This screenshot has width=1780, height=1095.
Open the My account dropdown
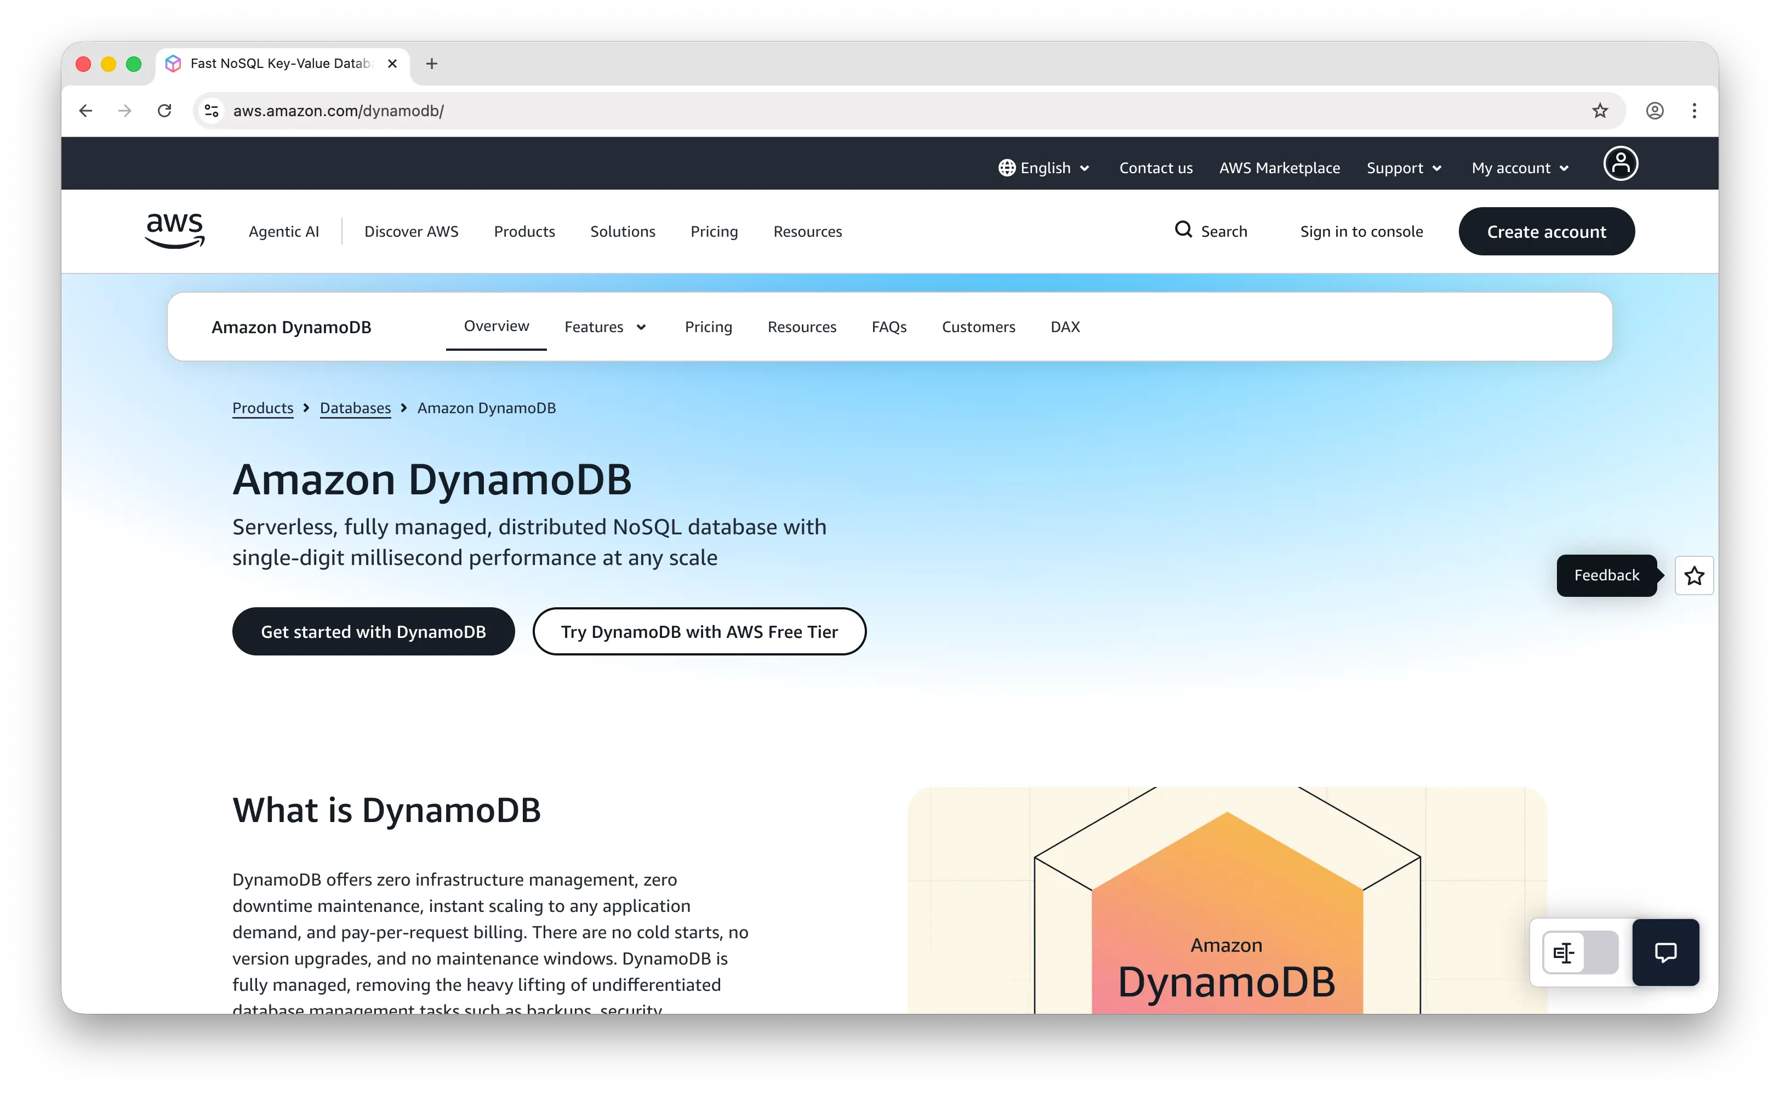coord(1519,167)
